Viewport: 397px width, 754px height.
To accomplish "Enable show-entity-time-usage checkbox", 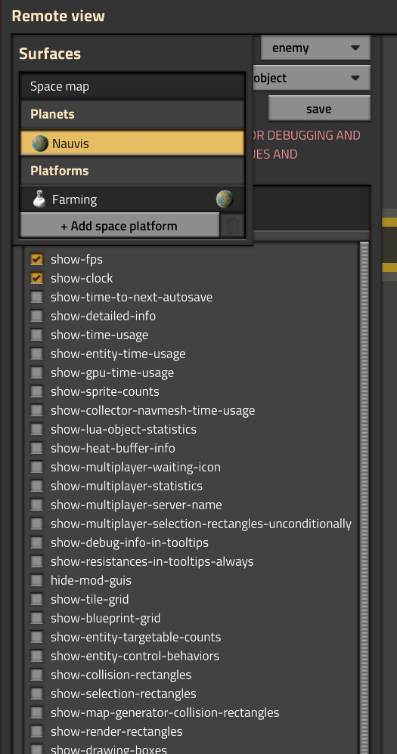I will click(x=36, y=354).
